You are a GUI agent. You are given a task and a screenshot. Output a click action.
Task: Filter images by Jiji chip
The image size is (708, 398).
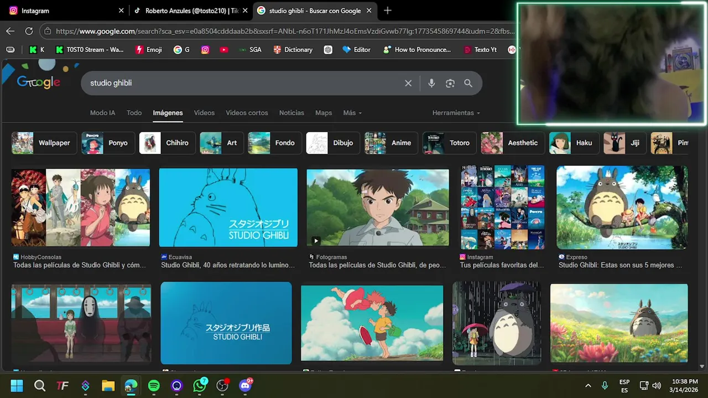click(624, 143)
